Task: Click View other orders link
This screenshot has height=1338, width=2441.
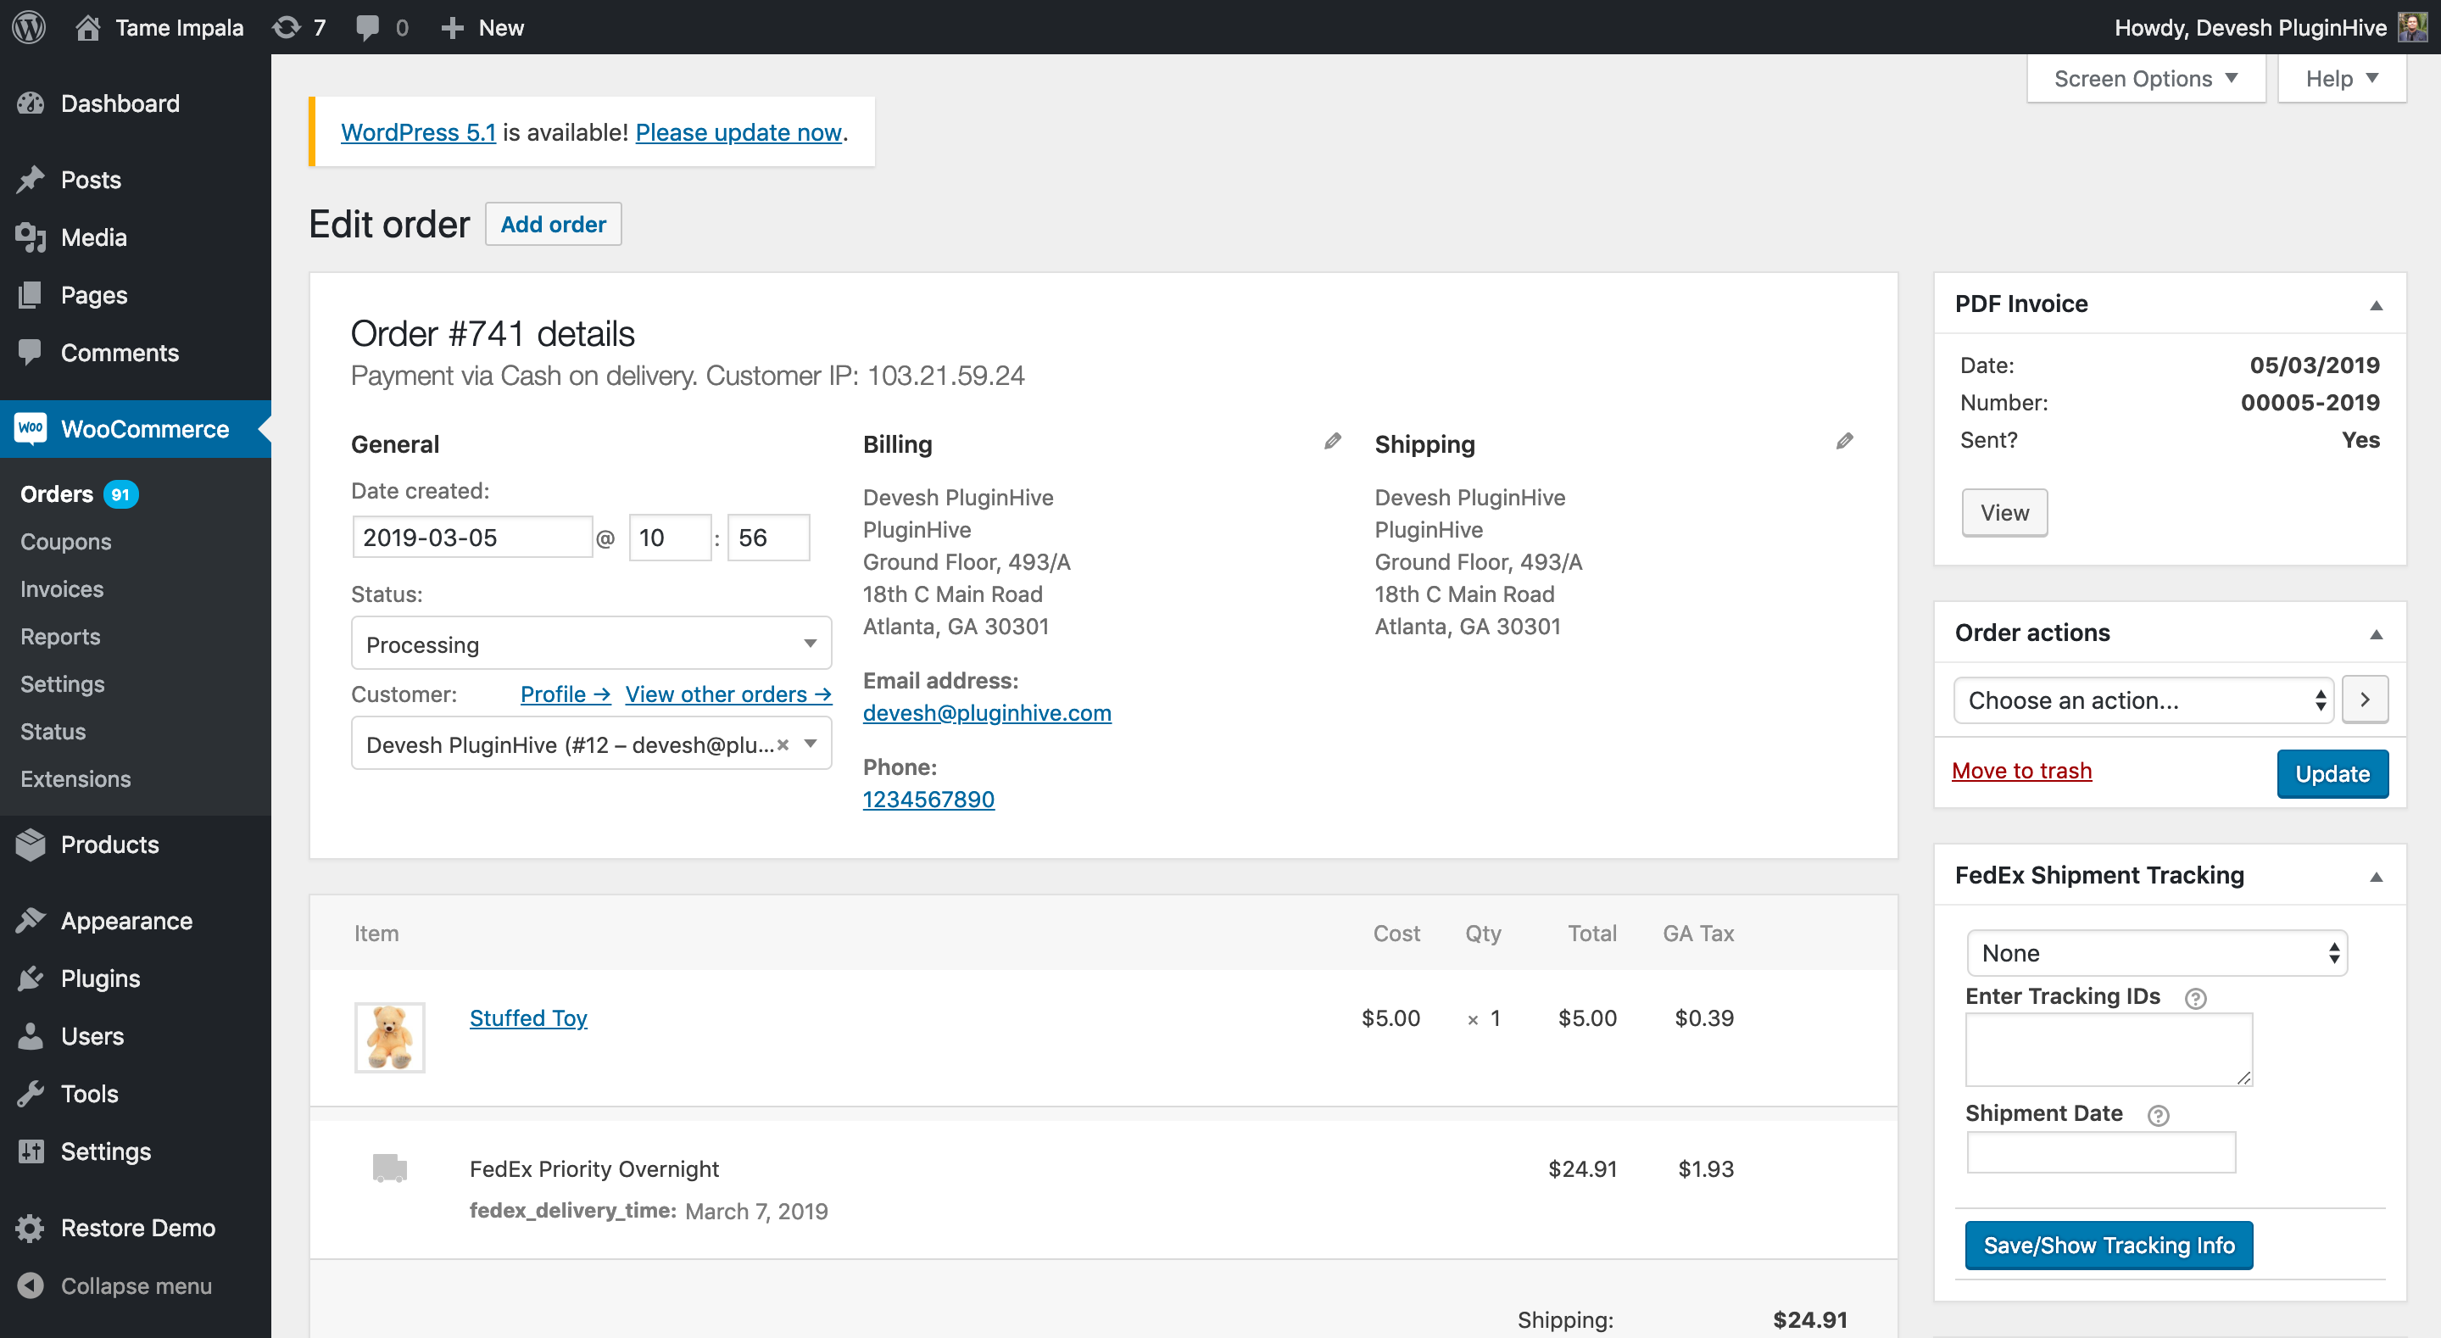Action: tap(727, 694)
